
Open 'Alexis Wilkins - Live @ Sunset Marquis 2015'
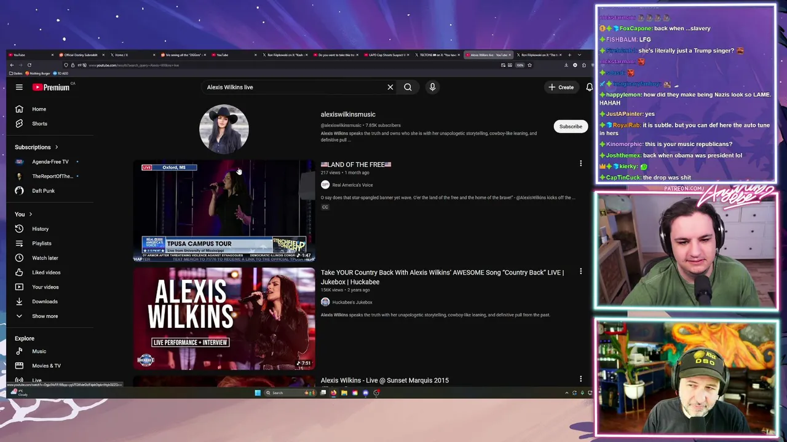[x=384, y=381]
